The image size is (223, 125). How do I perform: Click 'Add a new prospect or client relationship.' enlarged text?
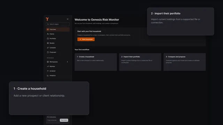pos(39,96)
